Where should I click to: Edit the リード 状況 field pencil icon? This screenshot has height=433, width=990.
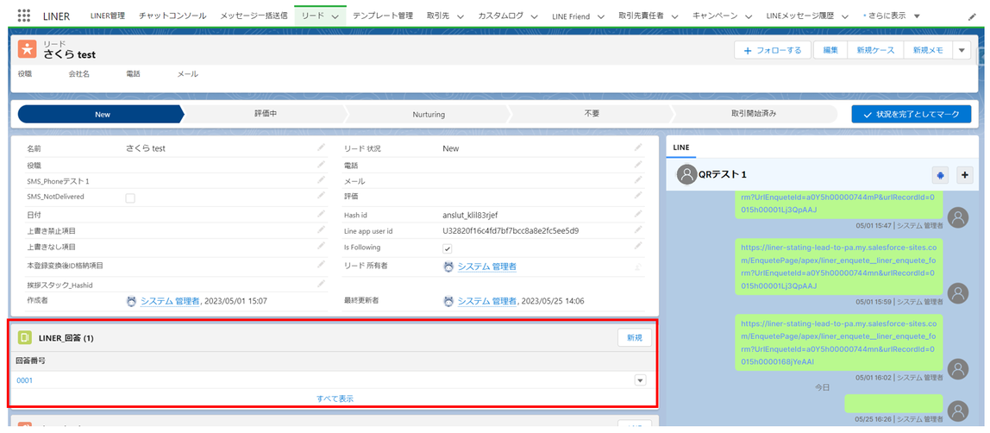click(638, 147)
